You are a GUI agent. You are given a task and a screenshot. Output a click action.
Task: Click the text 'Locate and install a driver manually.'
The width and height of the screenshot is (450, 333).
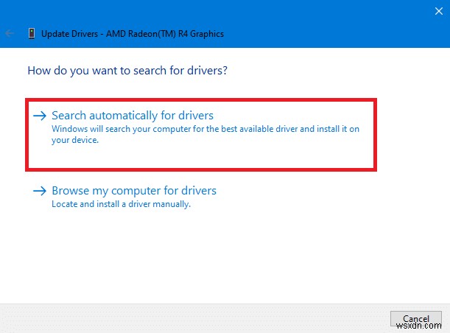point(121,204)
